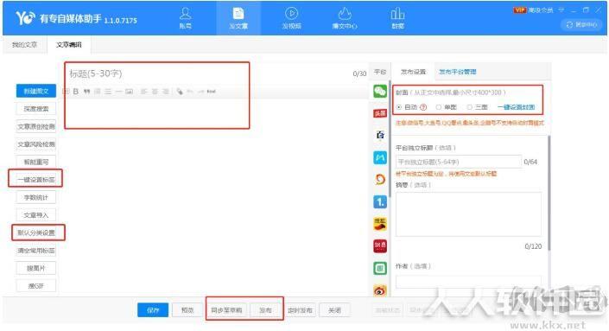Select the WeChat platform icon

pos(380,92)
